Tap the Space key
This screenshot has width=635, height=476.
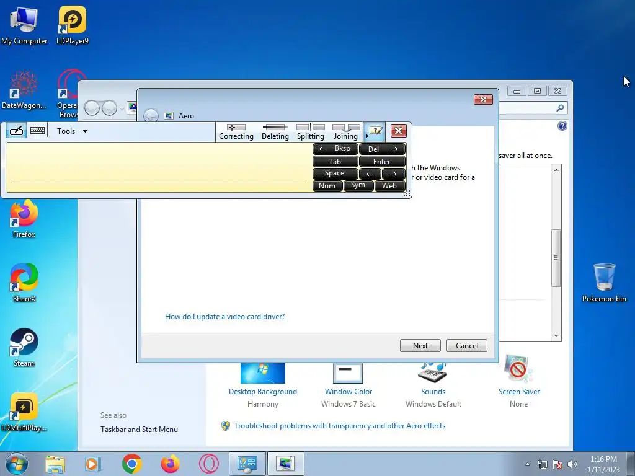pos(335,174)
